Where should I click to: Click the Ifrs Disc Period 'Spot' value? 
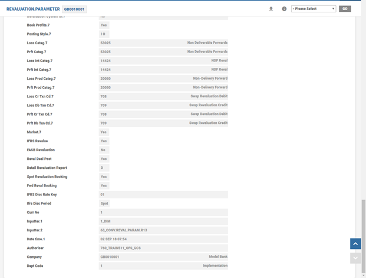click(x=105, y=204)
